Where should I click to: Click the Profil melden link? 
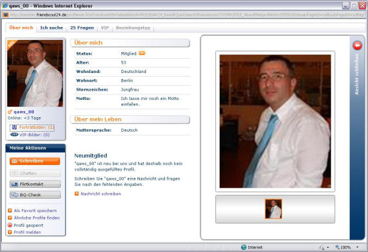point(28,232)
